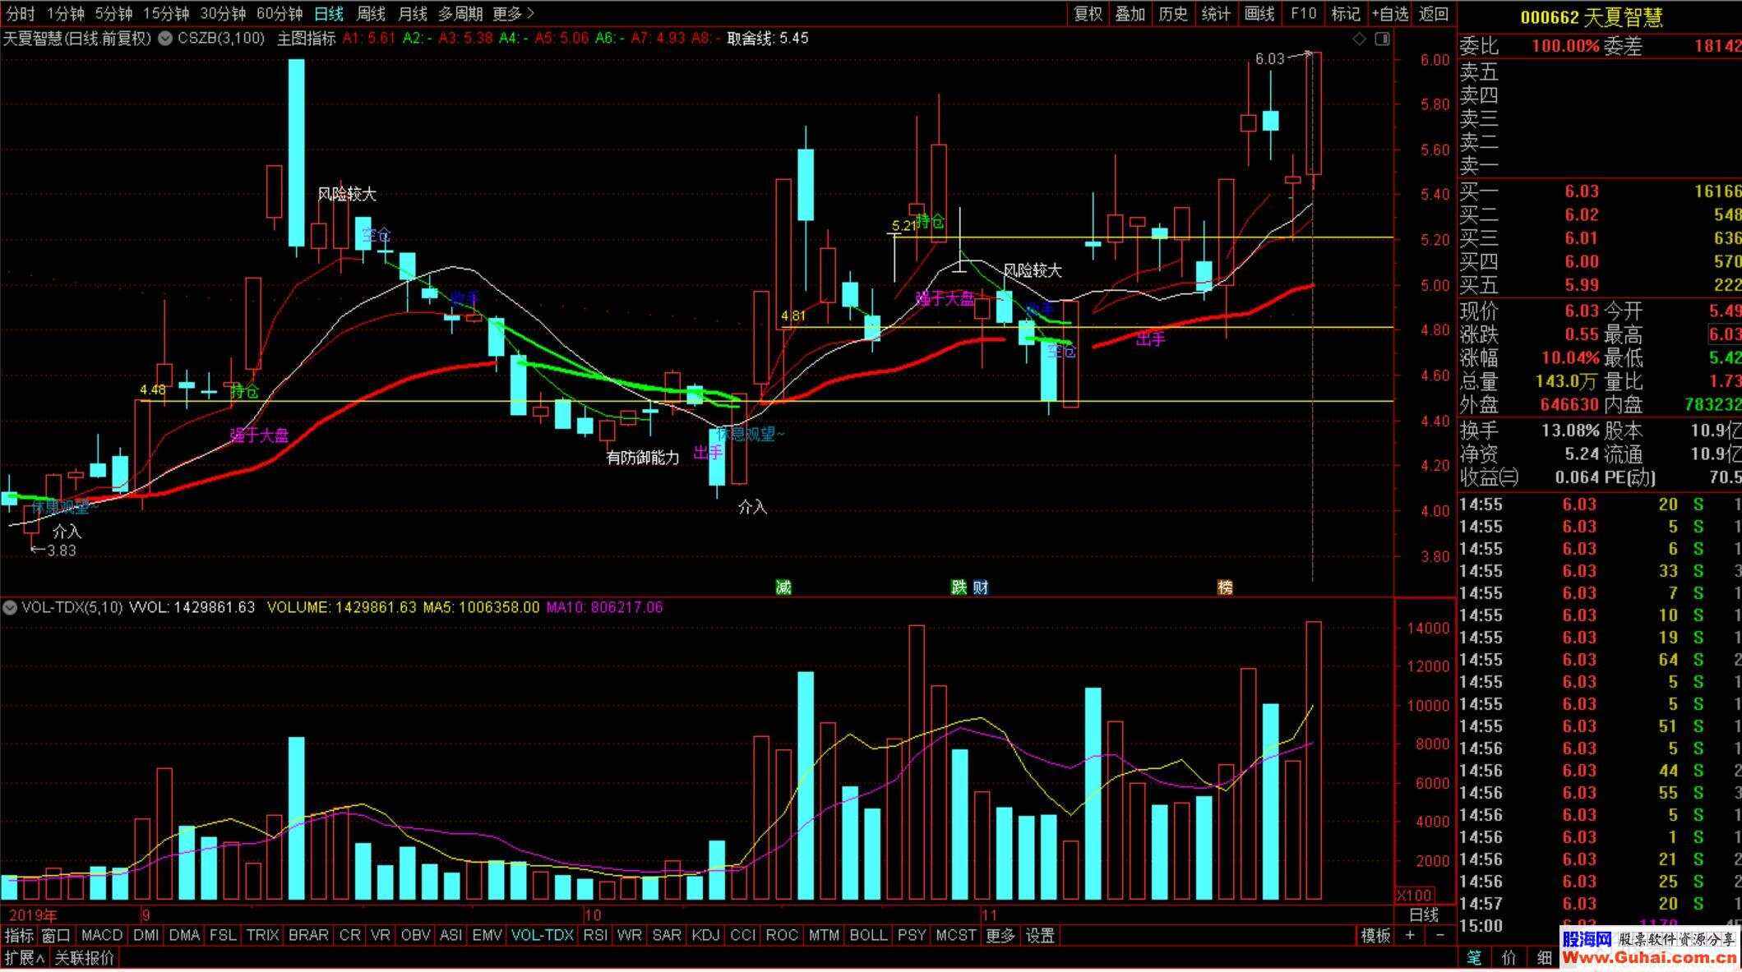This screenshot has height=972, width=1742.
Task: Click the diamond icon at chart top-right
Action: click(x=1359, y=39)
